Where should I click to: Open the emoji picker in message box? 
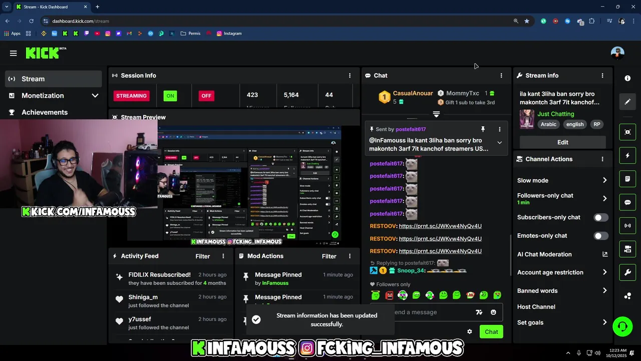tap(493, 312)
